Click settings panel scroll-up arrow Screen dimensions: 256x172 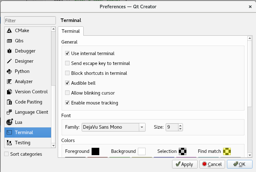tap(250, 38)
